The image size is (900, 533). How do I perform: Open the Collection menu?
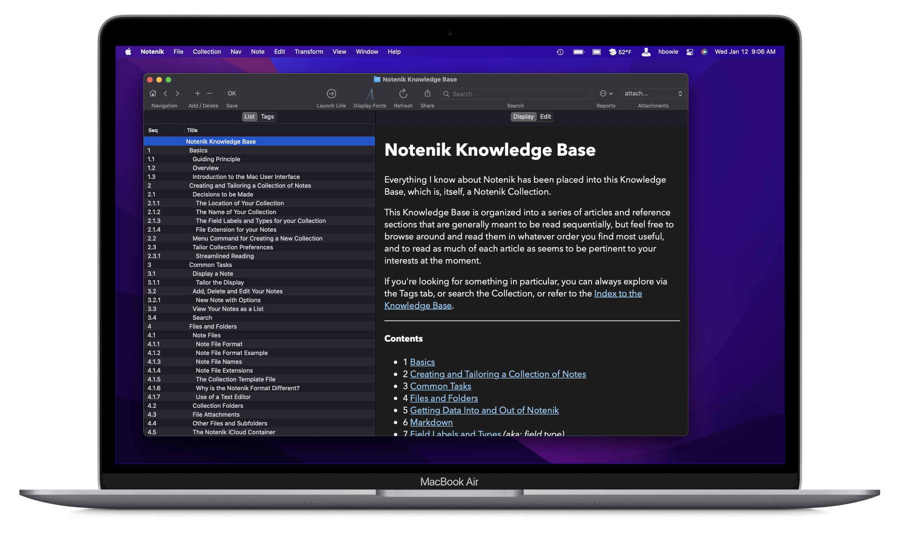click(x=207, y=51)
